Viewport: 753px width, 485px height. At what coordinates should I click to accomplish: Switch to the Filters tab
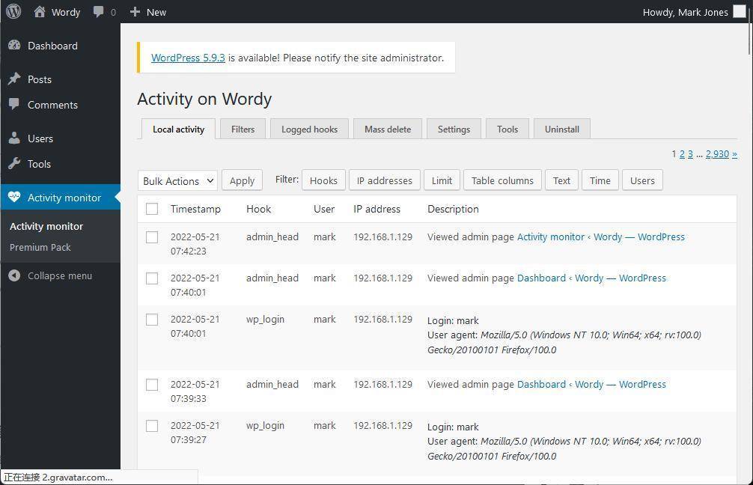[x=243, y=129]
